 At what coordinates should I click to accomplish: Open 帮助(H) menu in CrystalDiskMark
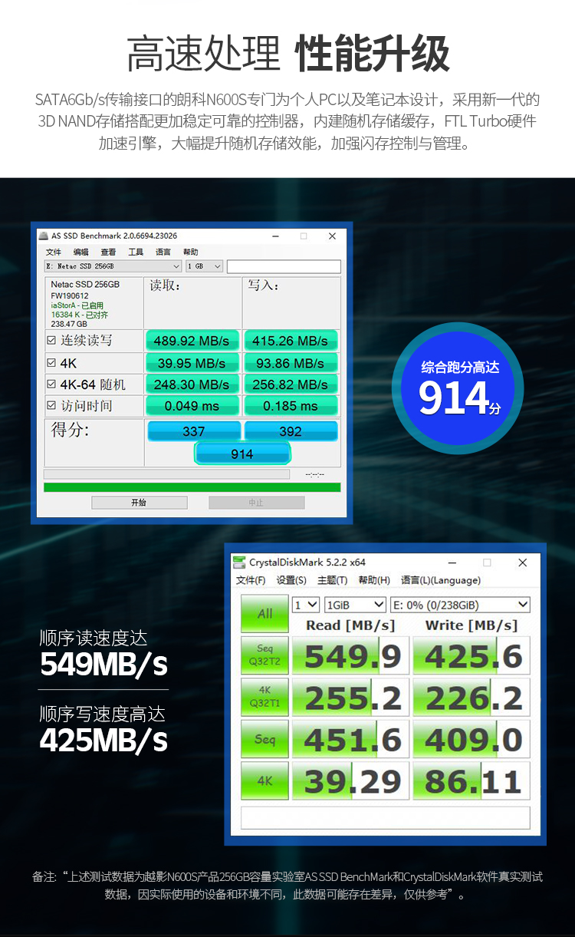[x=373, y=581]
